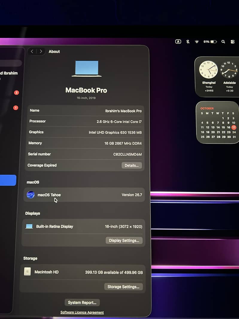Open the keyboard input source menu bar icon
The width and height of the screenshot is (239, 319).
[x=178, y=42]
